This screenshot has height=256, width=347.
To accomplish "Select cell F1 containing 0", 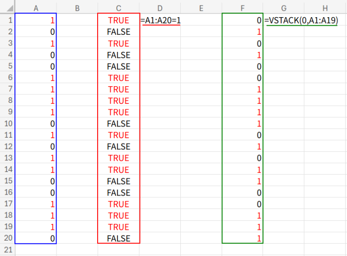I will pyautogui.click(x=242, y=20).
